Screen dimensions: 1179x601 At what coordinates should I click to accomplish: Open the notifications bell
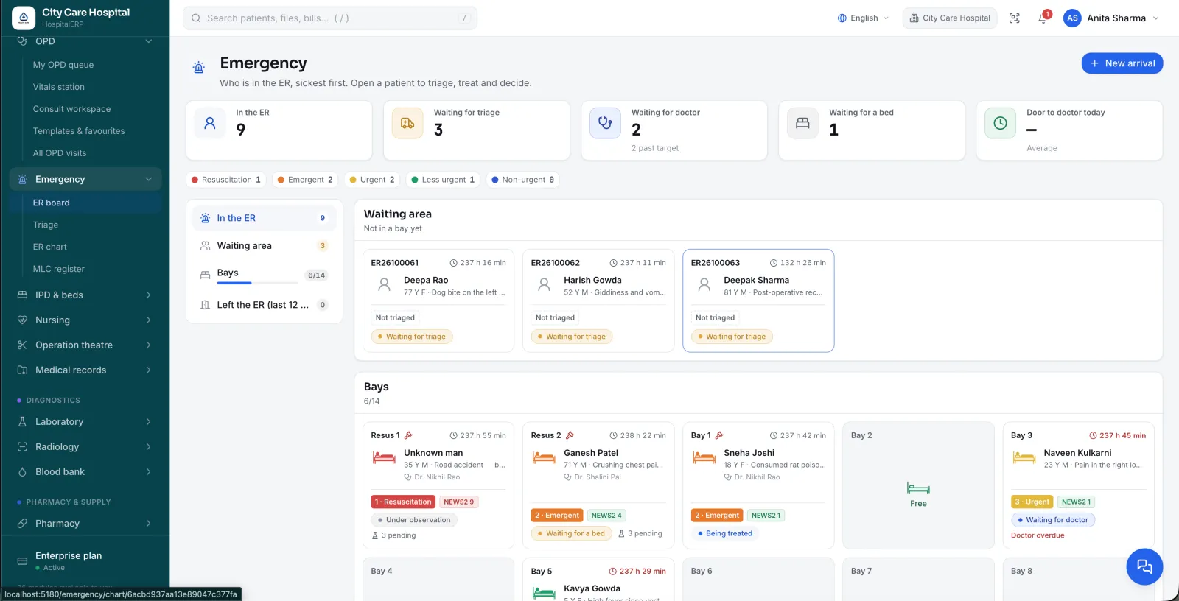coord(1043,18)
